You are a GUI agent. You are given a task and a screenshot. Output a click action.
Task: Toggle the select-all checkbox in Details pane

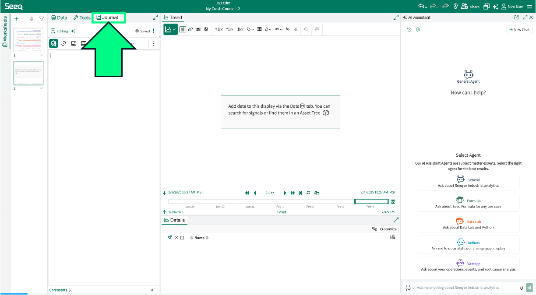(182, 238)
